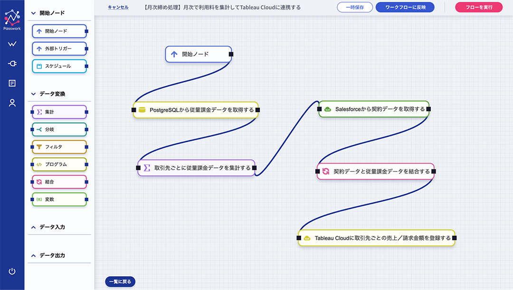This screenshot has height=290, width=513.
Task: Click the キャンセル link
Action: (x=118, y=7)
